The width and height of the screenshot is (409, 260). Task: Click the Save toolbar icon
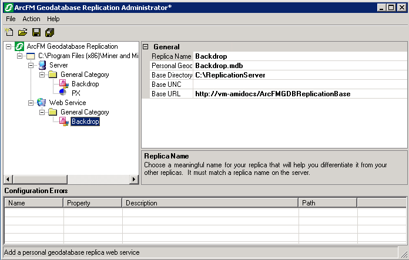click(36, 32)
